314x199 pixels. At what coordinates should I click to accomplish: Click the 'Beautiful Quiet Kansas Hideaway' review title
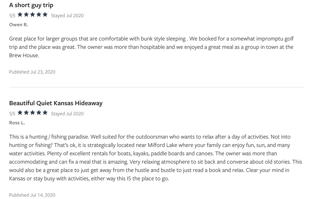pyautogui.click(x=56, y=103)
